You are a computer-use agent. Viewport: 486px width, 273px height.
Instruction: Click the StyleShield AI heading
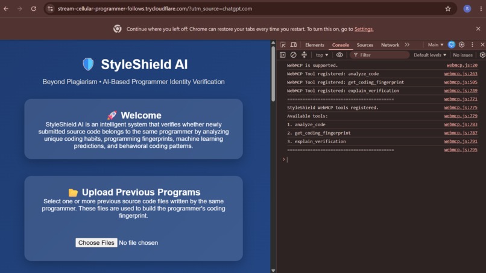point(144,64)
